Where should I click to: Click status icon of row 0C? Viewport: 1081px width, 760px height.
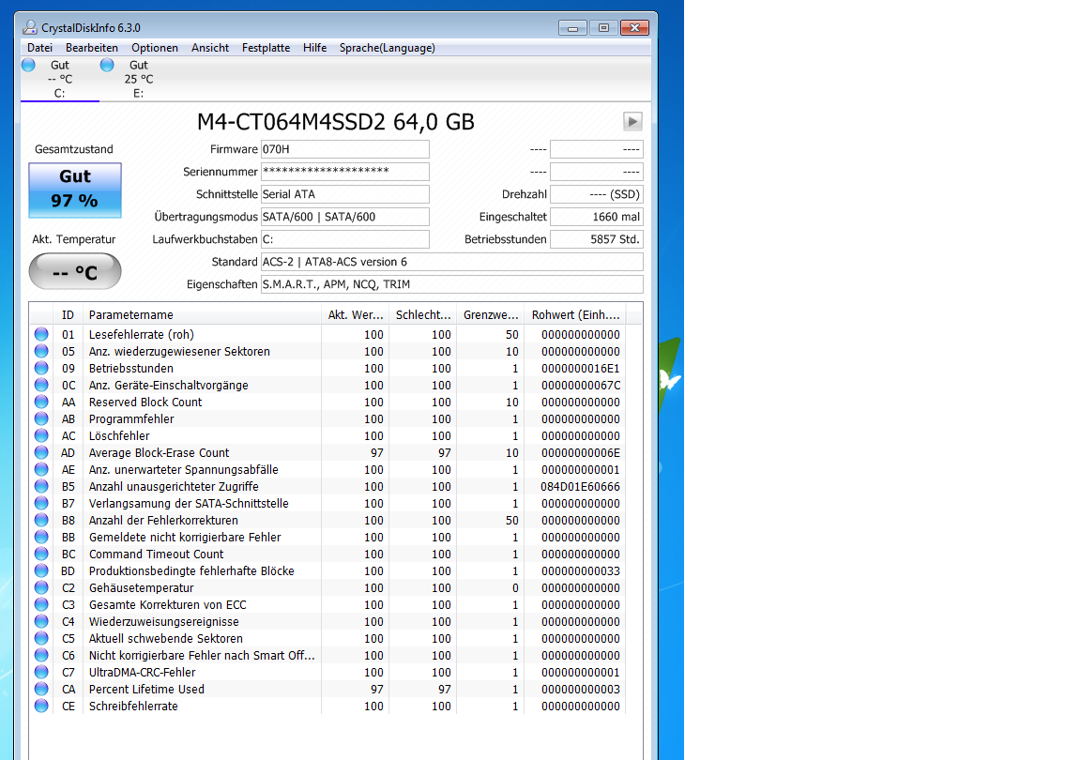41,385
